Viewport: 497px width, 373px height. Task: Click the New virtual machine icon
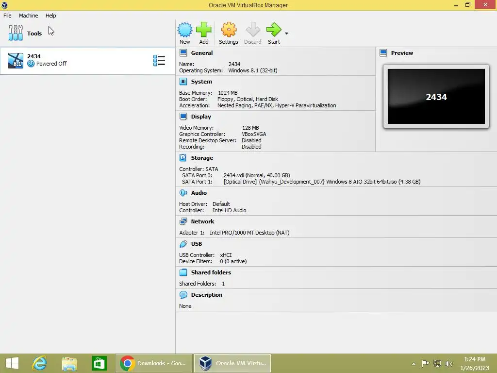(x=185, y=30)
